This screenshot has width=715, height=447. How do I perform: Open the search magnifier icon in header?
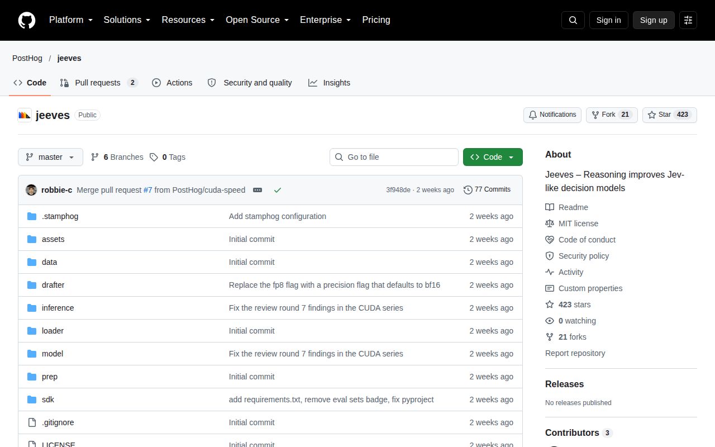coord(573,20)
